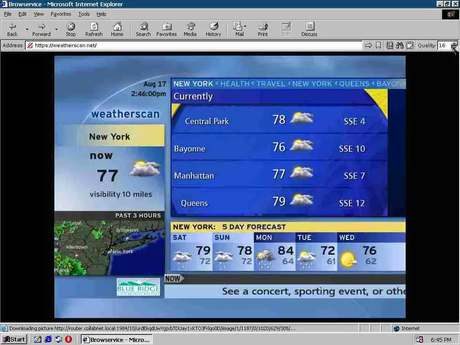Click the 6:45 PM taskbar clock
460x345 pixels.
(441, 340)
